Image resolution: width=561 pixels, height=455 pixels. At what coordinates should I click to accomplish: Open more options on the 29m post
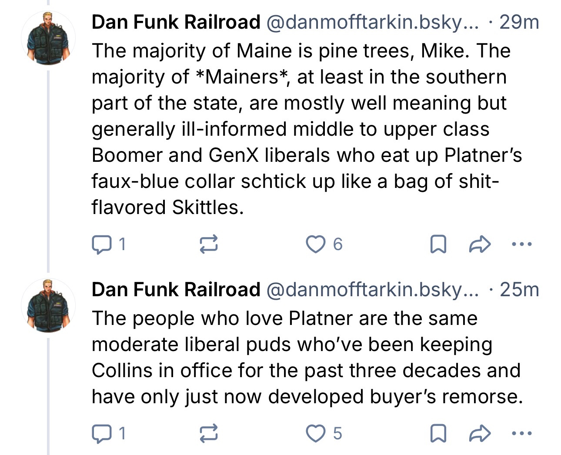point(521,244)
